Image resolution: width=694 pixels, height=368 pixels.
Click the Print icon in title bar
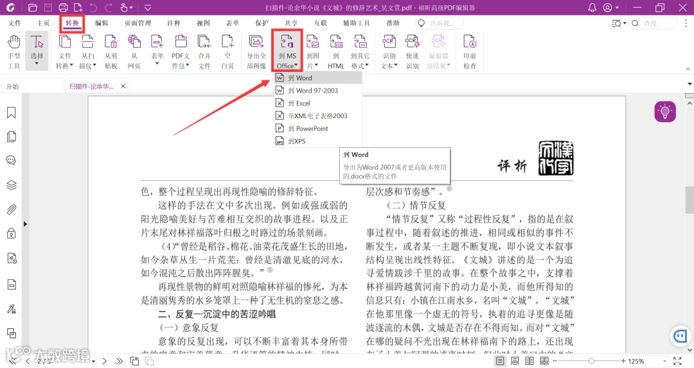(63, 8)
